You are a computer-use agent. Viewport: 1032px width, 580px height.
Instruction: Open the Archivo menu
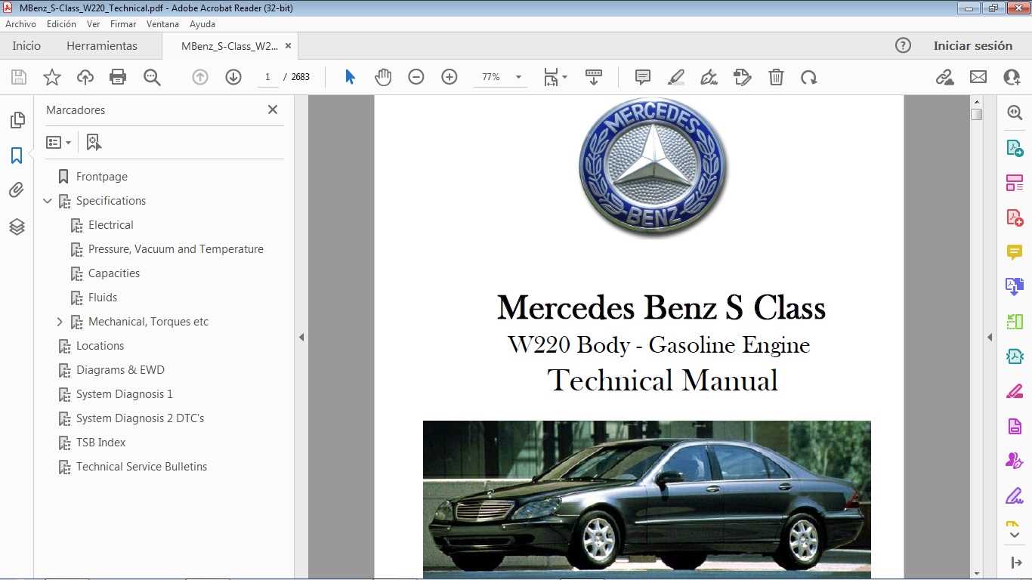coord(20,24)
